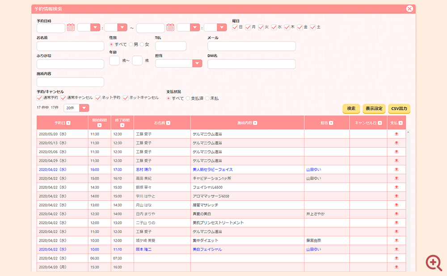Uncheck the 木 weekday checkbox
The height and width of the screenshot is (276, 447).
pyautogui.click(x=287, y=27)
